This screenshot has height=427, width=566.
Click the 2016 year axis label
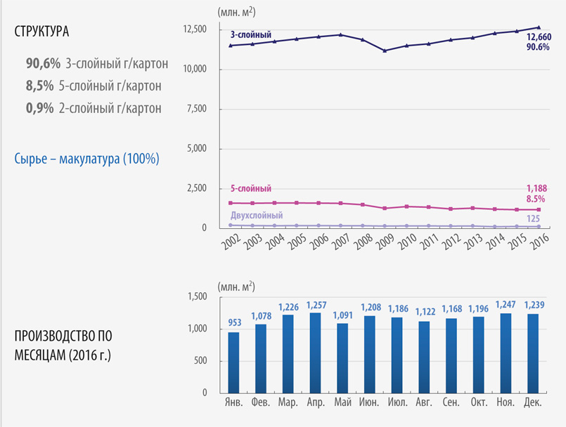pyautogui.click(x=539, y=242)
